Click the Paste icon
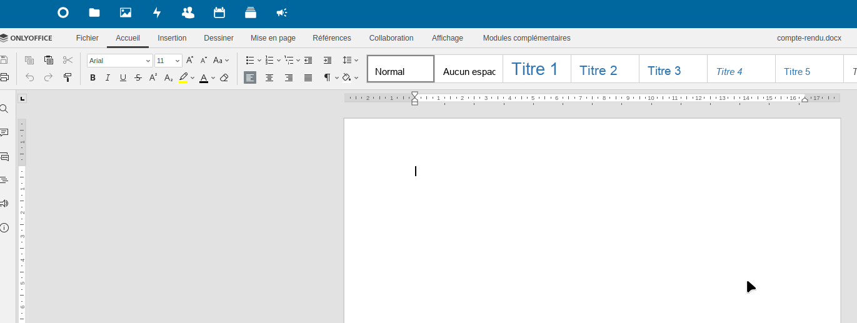 [49, 61]
